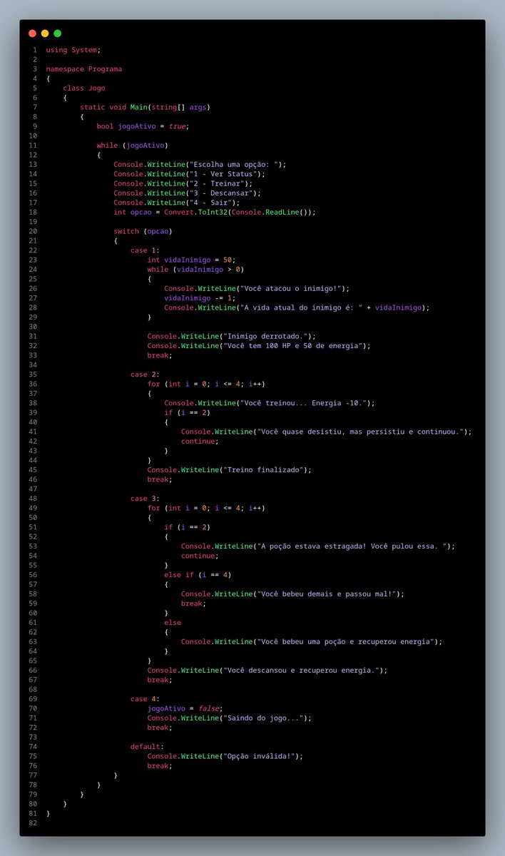Viewport: 505px width, 856px height.
Task: Click the yellow minimize dot
Action: (x=45, y=34)
